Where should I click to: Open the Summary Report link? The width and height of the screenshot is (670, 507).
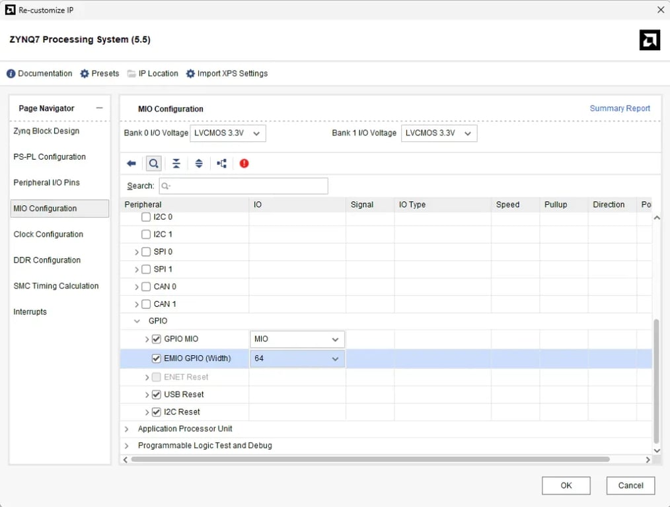[x=620, y=108]
